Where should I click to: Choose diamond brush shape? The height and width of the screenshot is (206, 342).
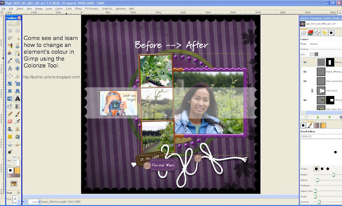point(327,168)
